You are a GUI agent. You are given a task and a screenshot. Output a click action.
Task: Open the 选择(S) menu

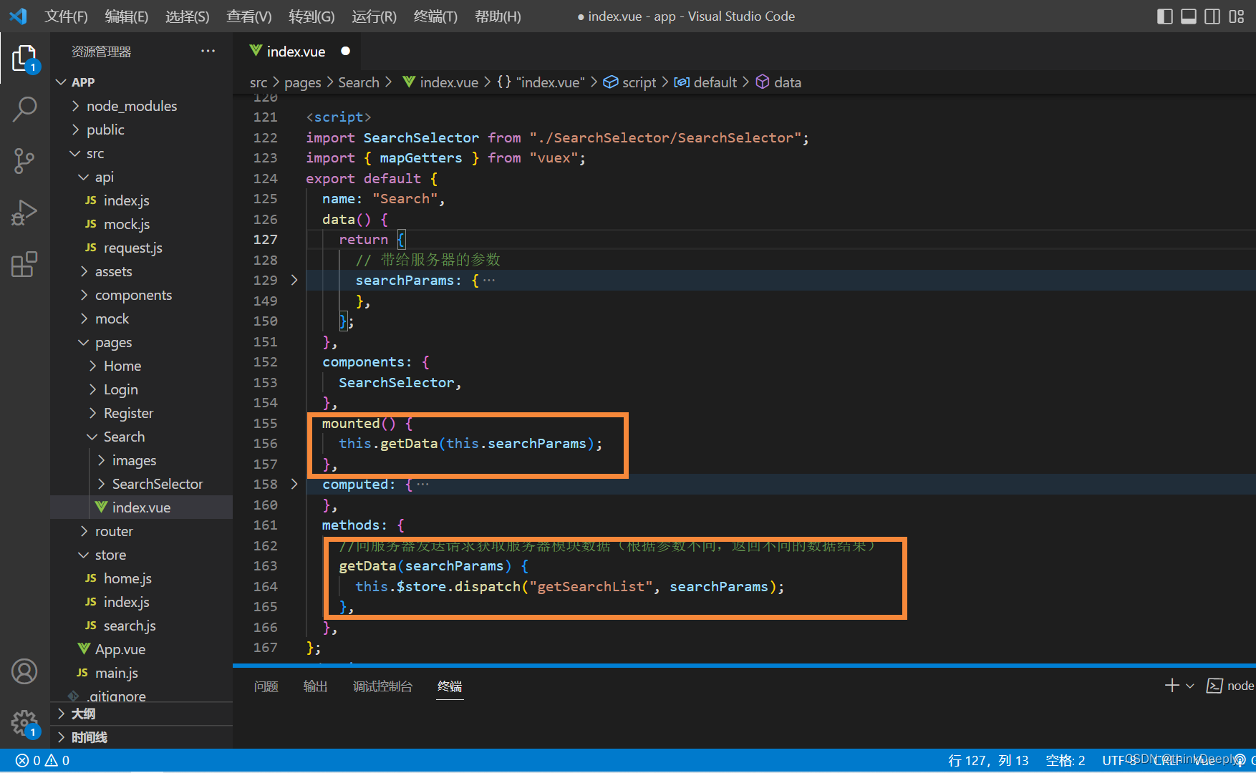(x=188, y=16)
